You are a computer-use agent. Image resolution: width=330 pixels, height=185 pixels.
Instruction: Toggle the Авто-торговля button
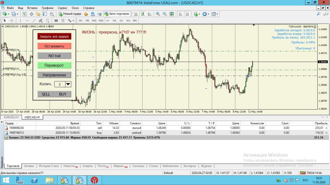(x=117, y=14)
